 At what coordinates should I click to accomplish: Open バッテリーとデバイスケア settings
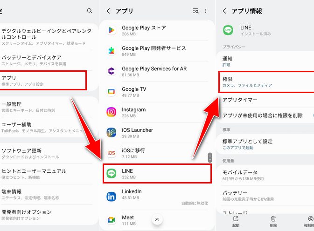click(x=47, y=60)
